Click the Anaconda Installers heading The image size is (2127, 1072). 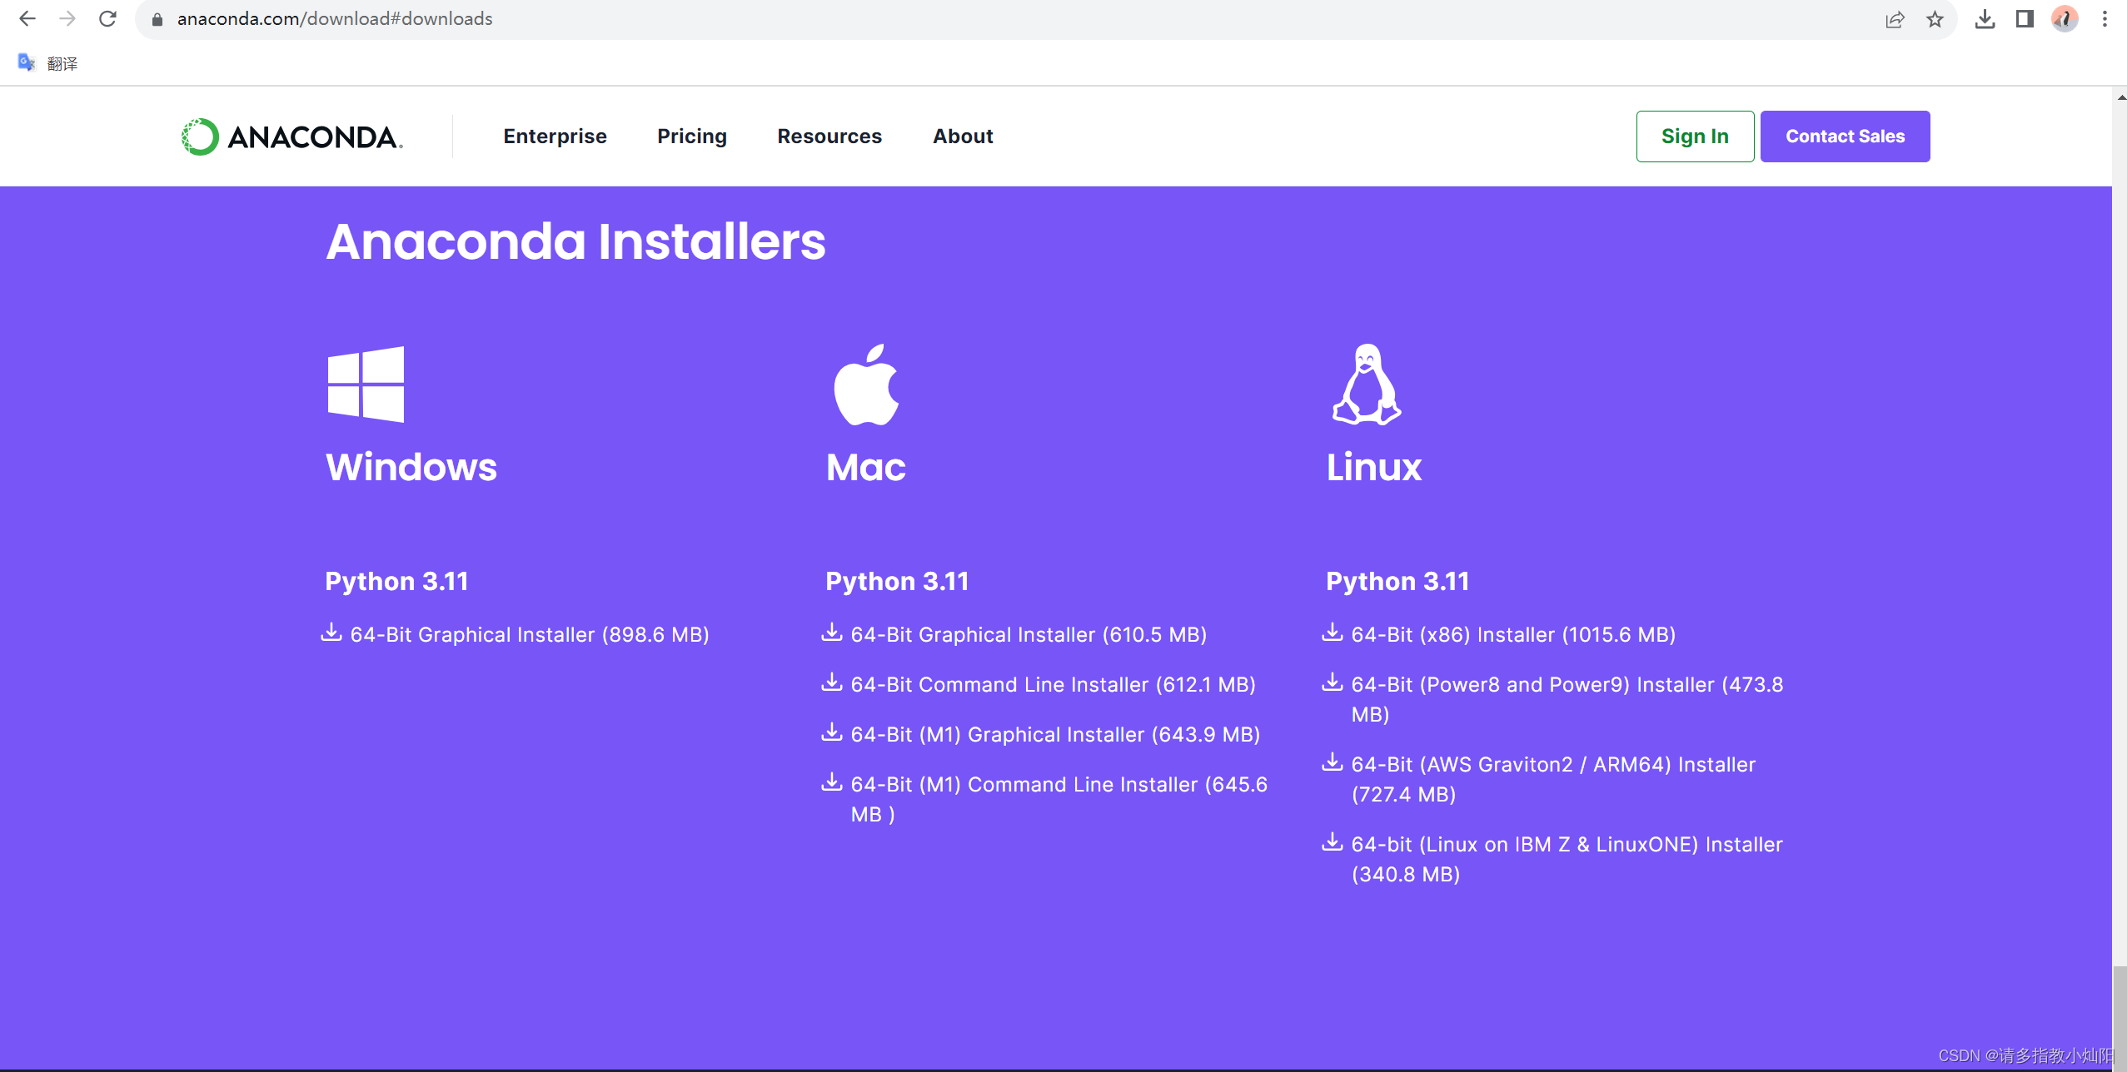coord(575,241)
